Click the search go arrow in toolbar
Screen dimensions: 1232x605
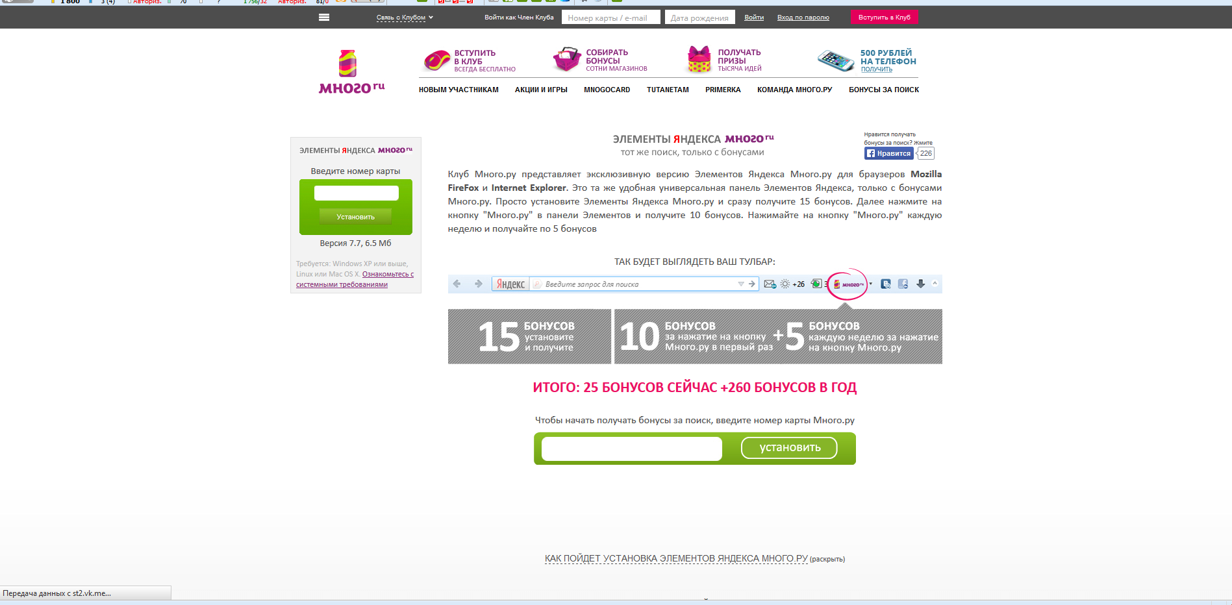751,284
